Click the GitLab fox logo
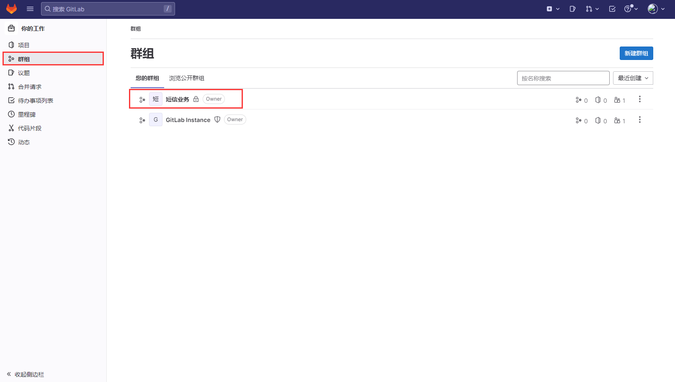Screen dimensions: 675x382 coord(11,9)
